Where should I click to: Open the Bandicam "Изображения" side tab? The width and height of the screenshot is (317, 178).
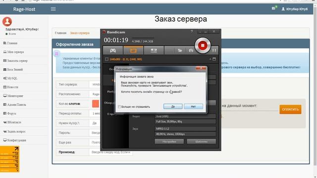(x=110, y=91)
